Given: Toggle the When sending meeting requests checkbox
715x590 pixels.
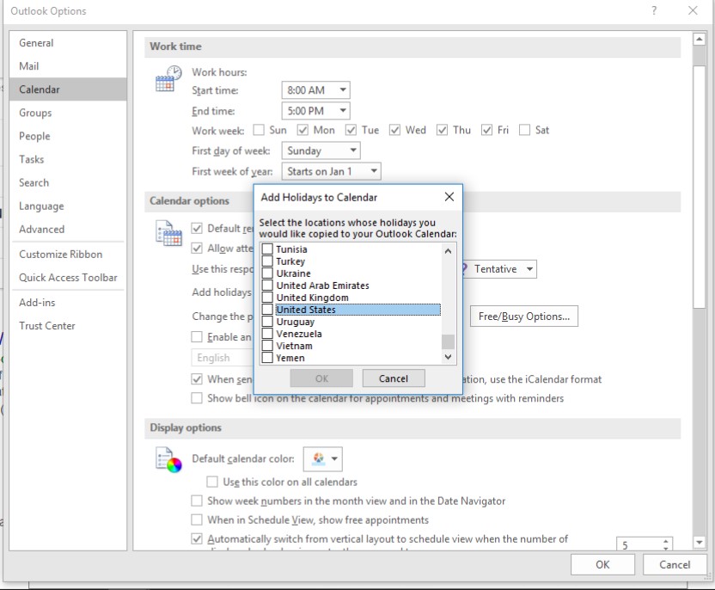Looking at the screenshot, I should pos(197,378).
